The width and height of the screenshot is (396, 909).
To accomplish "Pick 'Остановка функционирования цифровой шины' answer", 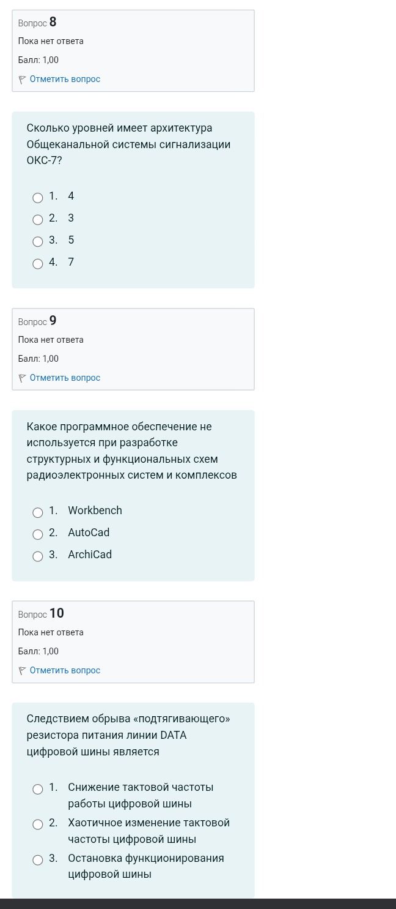I will tap(38, 860).
